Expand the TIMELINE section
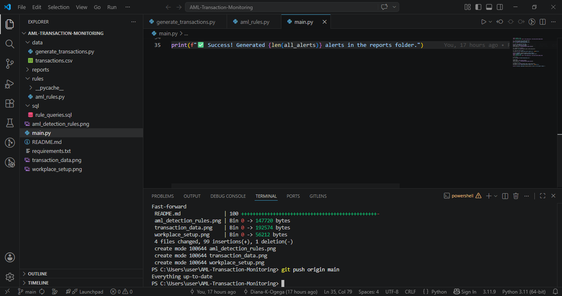The height and width of the screenshot is (296, 562). 82,283
